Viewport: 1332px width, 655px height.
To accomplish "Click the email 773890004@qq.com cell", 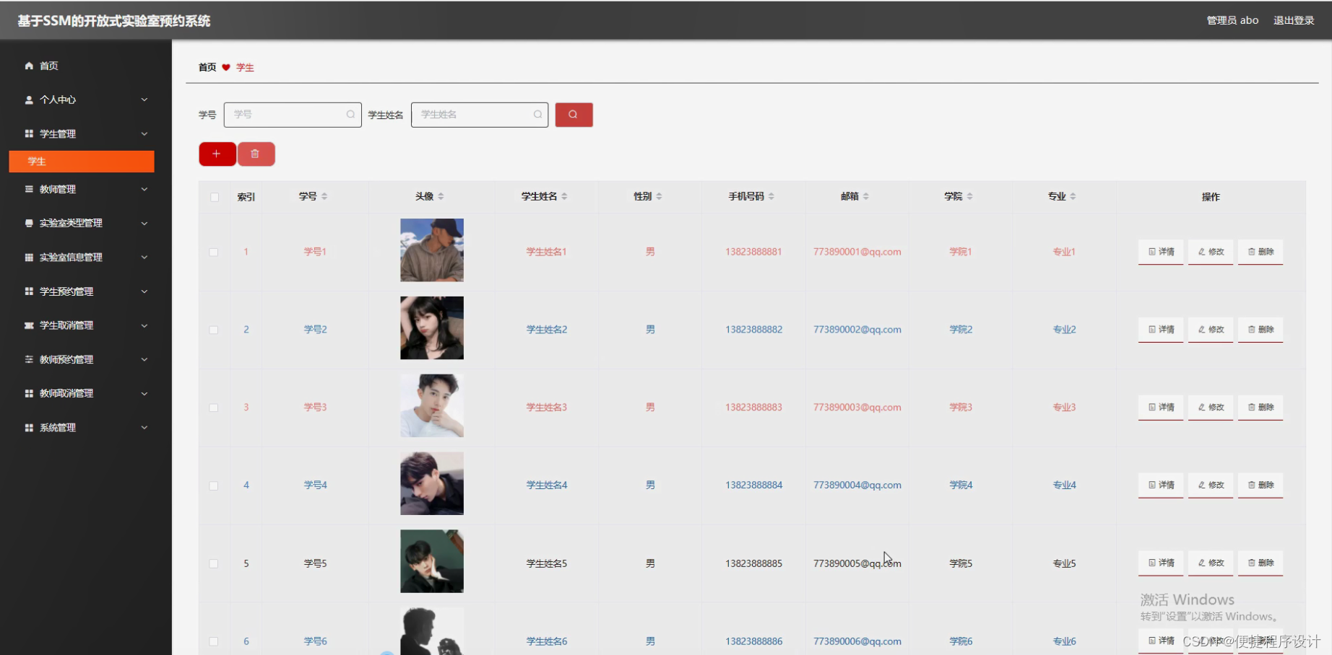I will (857, 485).
